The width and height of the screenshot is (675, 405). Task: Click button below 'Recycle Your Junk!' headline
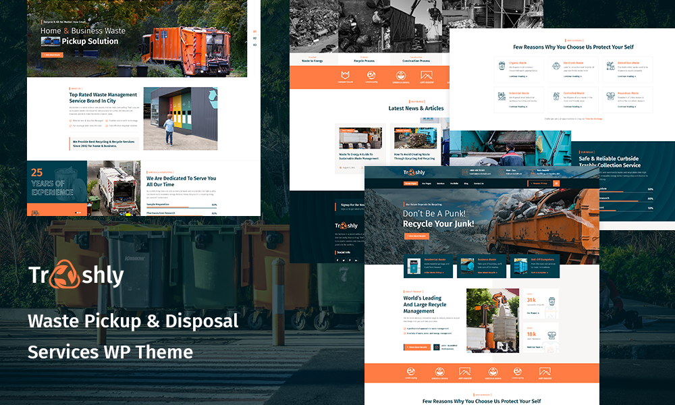pyautogui.click(x=416, y=236)
